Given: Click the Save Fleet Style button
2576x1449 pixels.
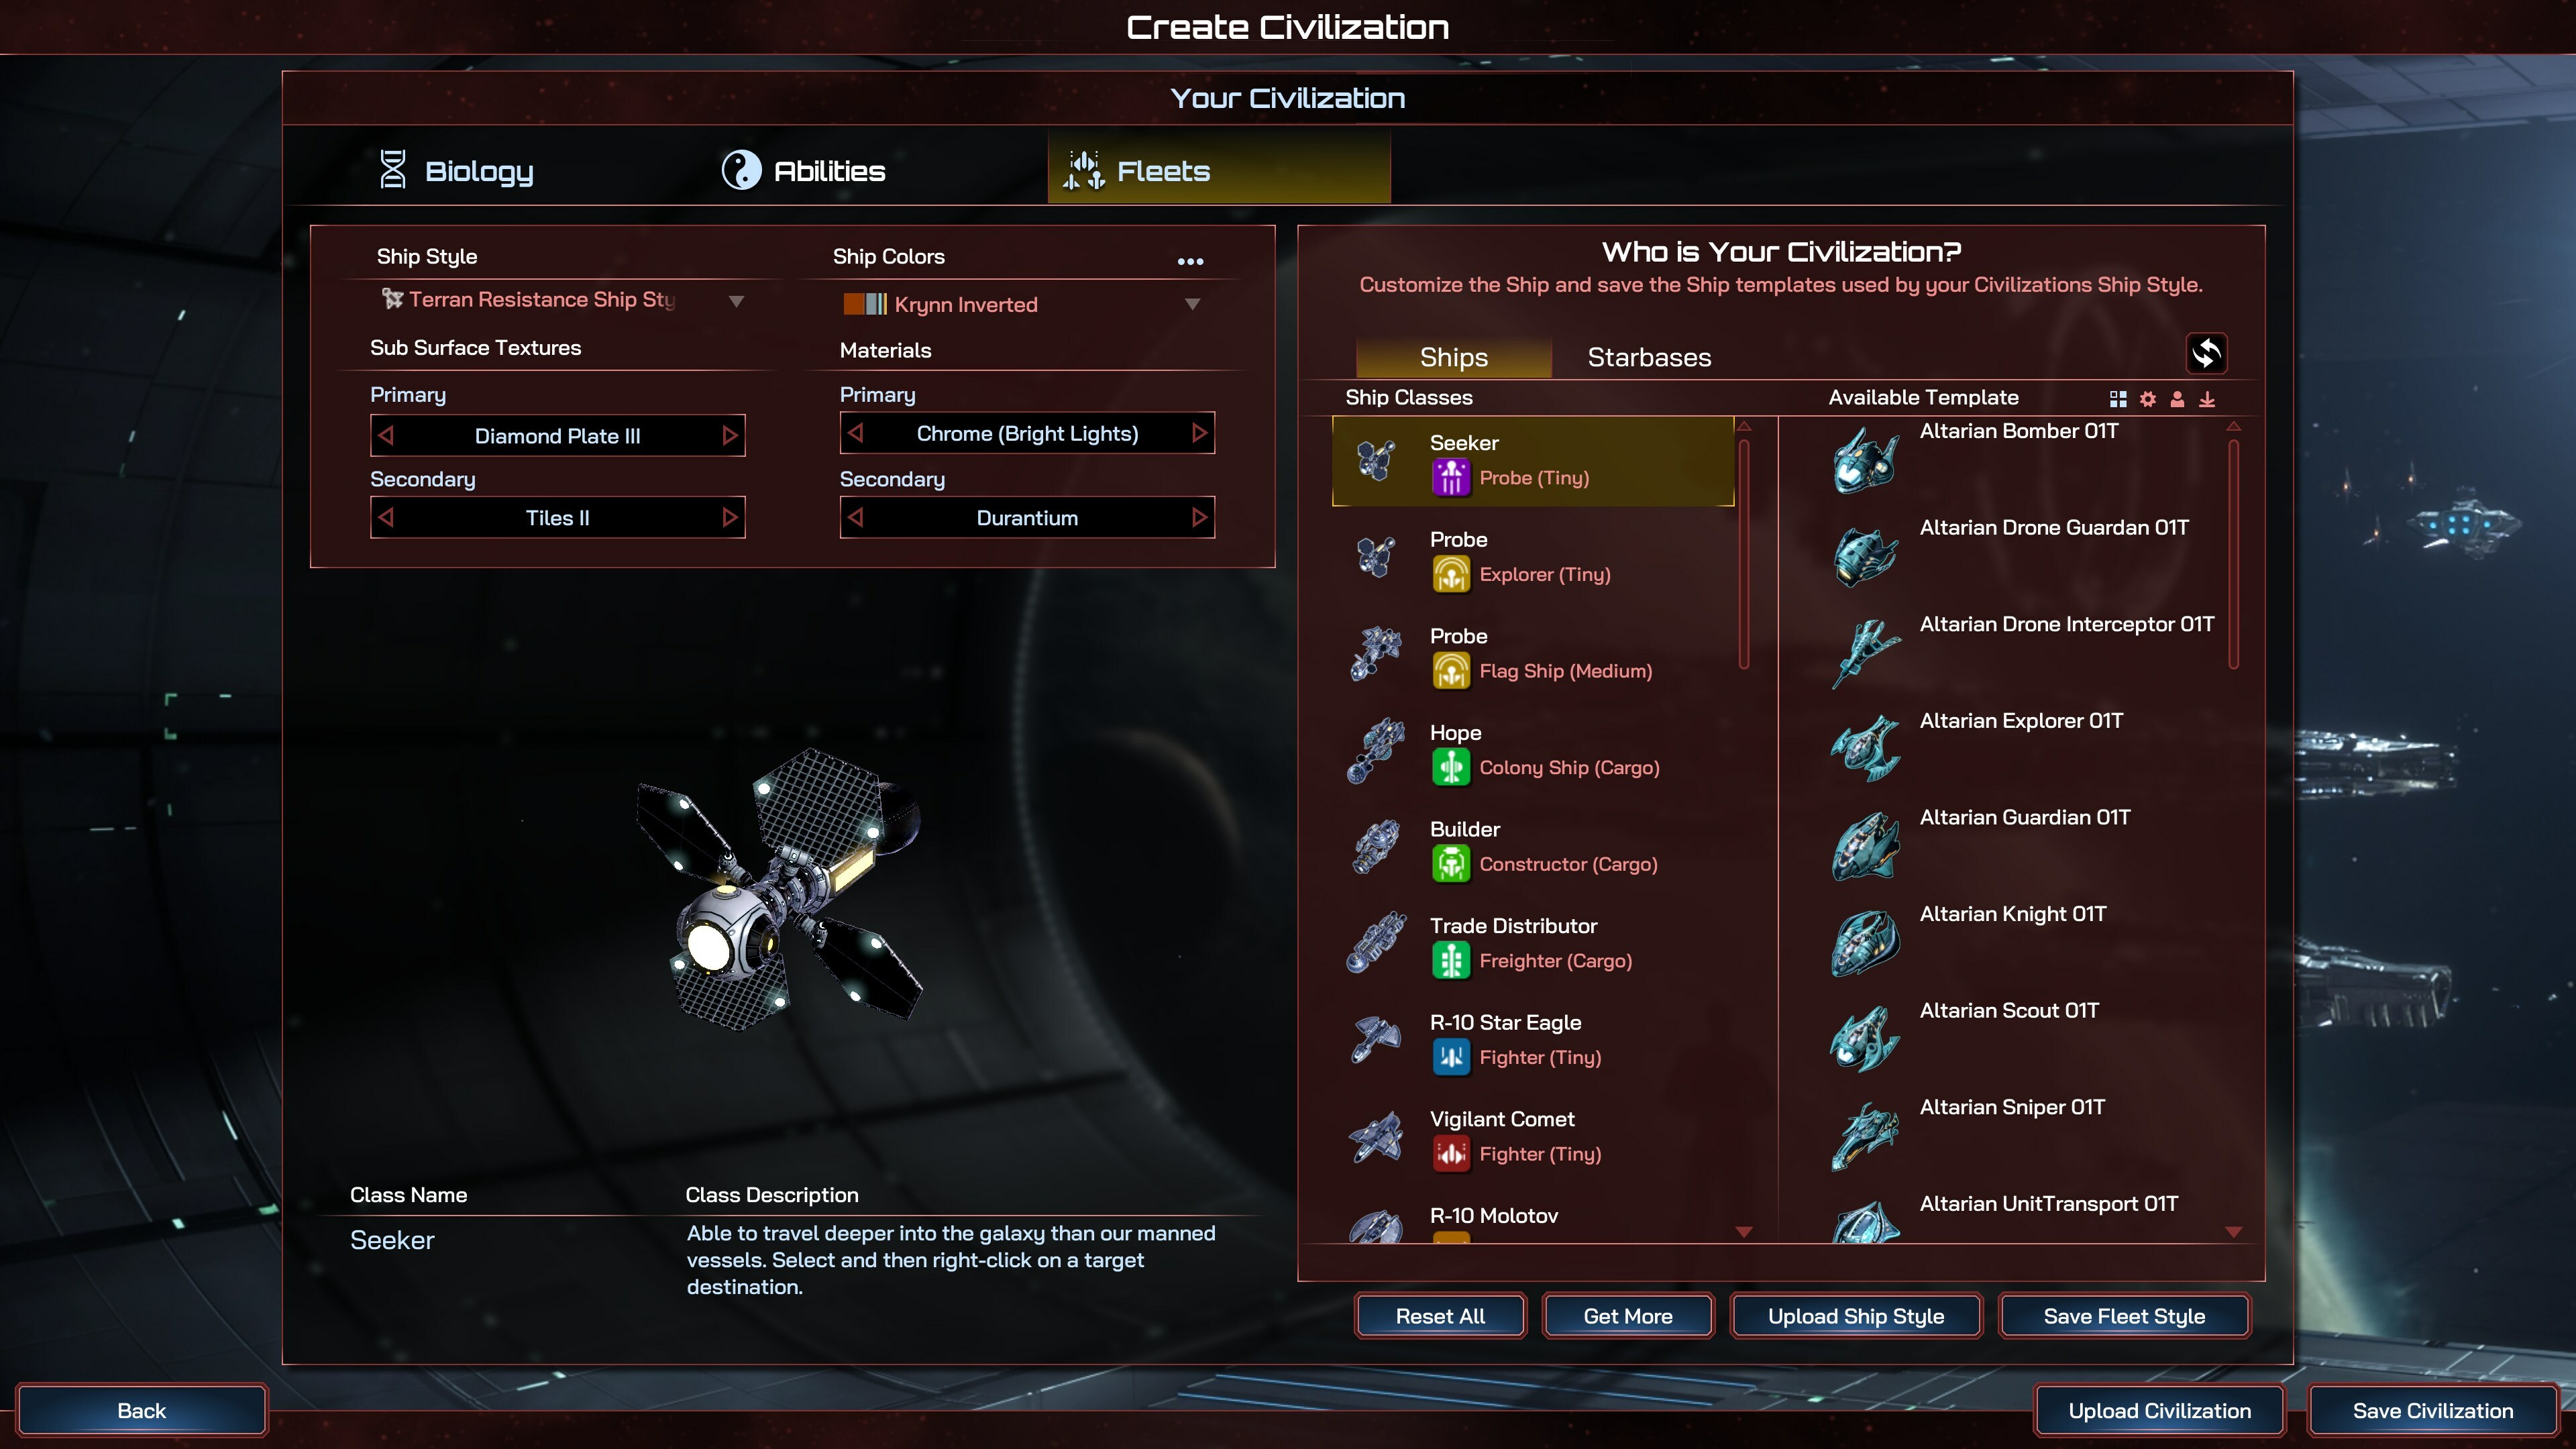Looking at the screenshot, I should [x=2124, y=1316].
